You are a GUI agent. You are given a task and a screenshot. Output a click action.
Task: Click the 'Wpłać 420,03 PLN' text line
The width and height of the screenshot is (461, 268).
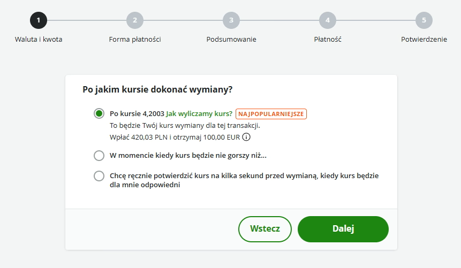175,137
